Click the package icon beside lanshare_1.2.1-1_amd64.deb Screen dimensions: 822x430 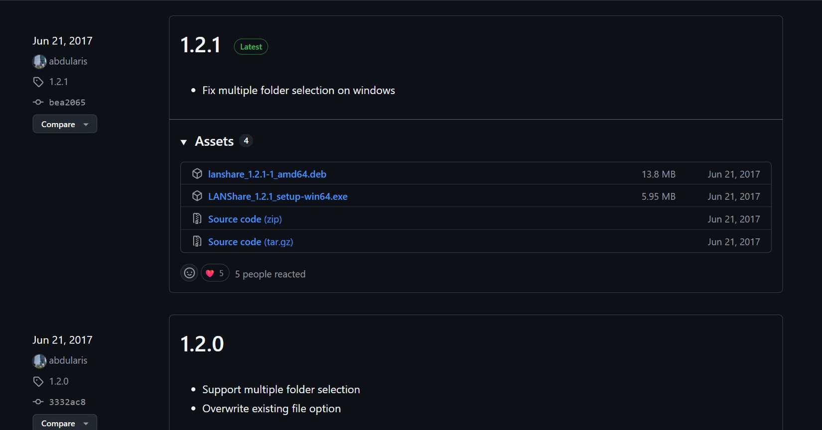point(197,174)
